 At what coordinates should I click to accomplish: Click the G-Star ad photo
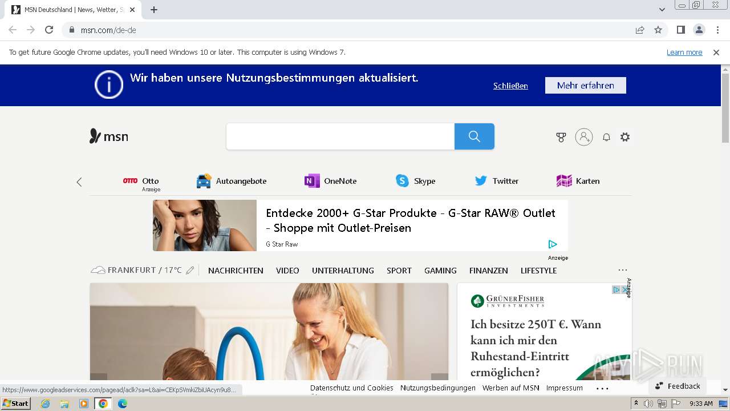click(205, 225)
